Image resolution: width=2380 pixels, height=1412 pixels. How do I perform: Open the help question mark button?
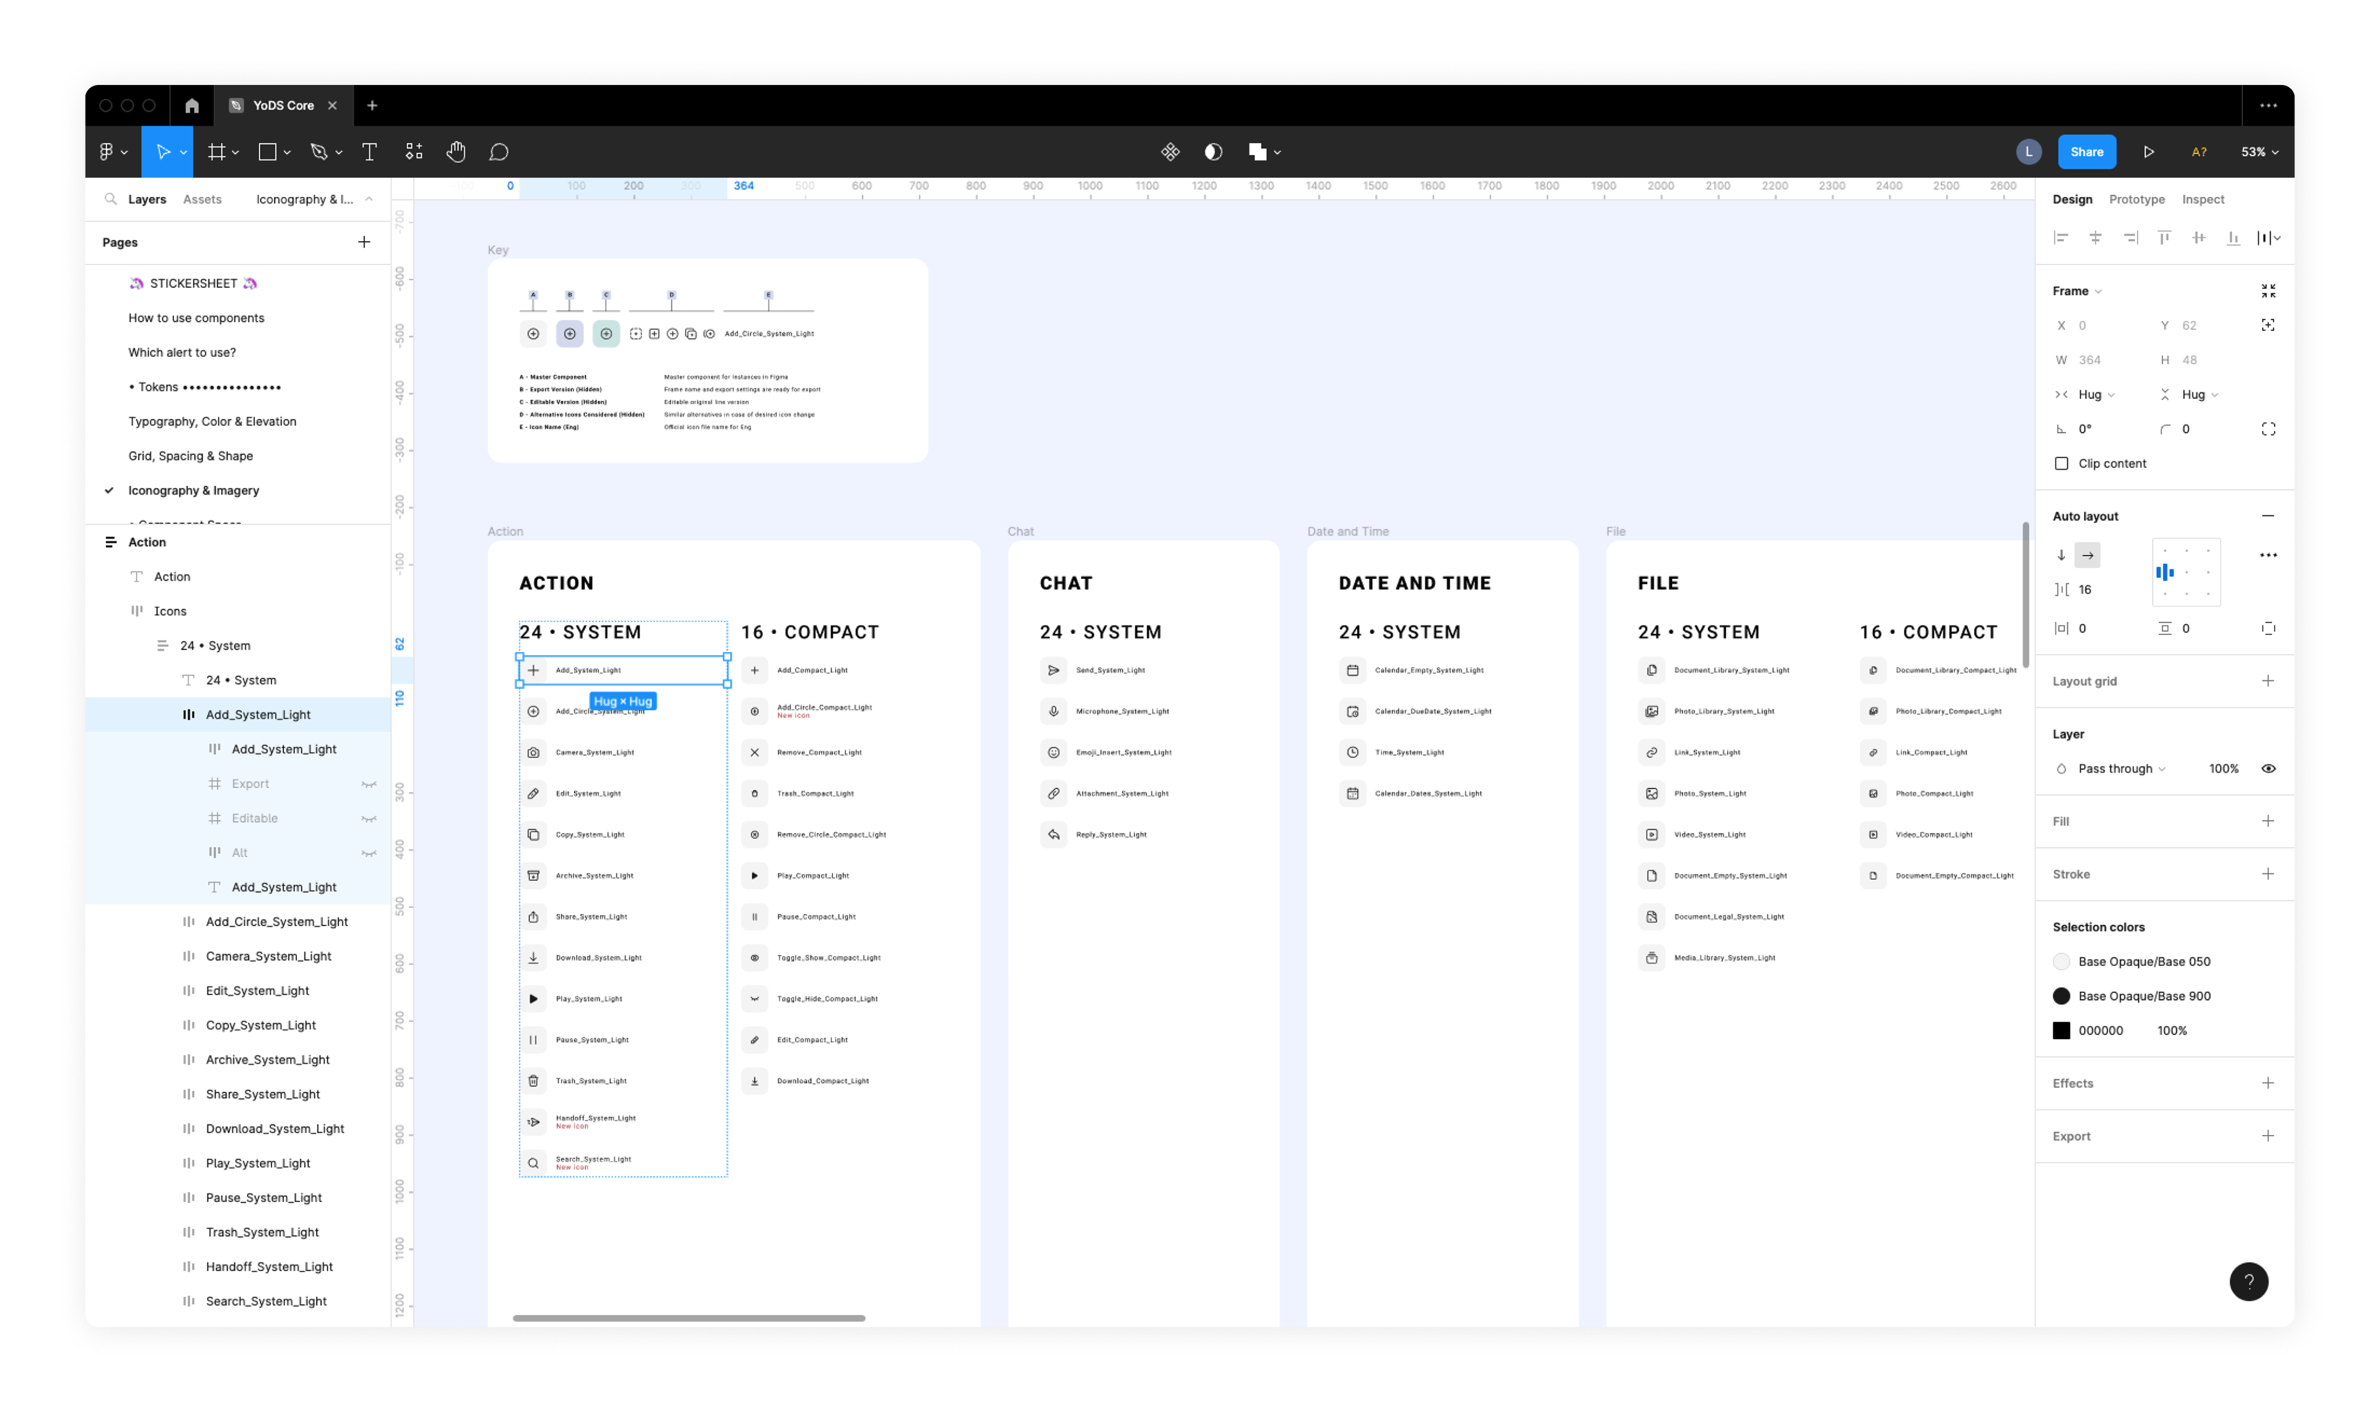(x=2248, y=1281)
